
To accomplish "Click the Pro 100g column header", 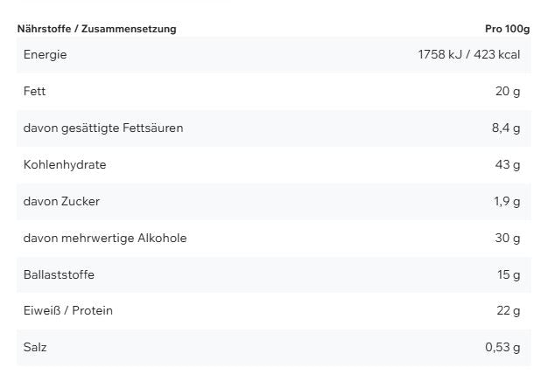I will [x=508, y=29].
